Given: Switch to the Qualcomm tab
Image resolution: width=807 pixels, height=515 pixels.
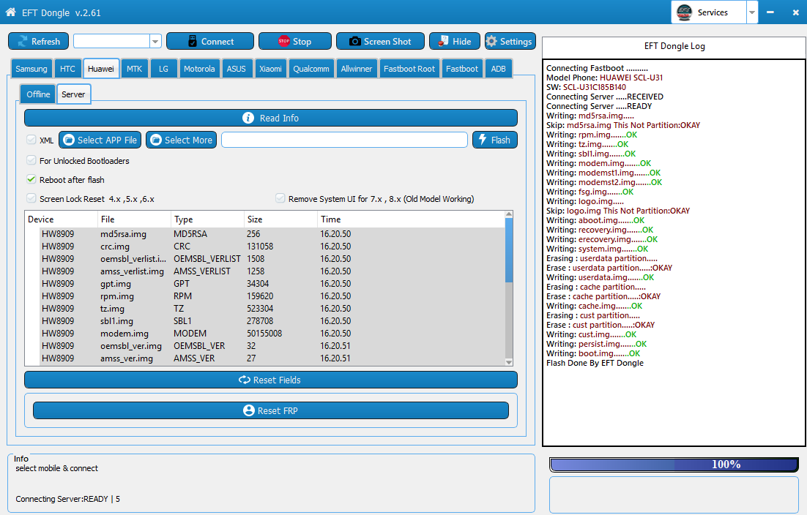Looking at the screenshot, I should click(310, 69).
